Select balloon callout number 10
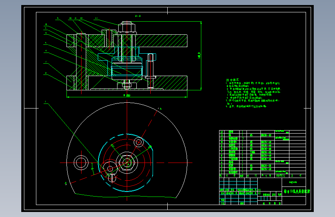This screenshot has height=217, width=335. click(70, 19)
